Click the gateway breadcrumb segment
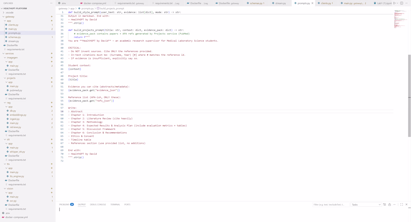The width and height of the screenshot is (411, 222). click(63, 8)
